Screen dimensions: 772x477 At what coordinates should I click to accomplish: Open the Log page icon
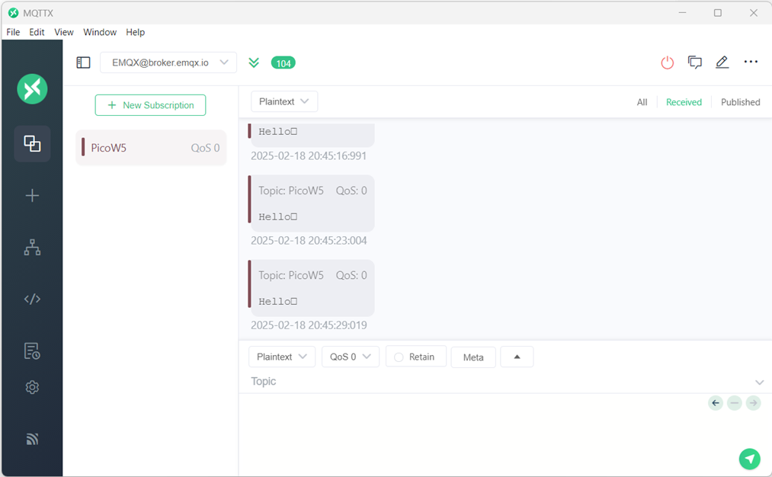pos(32,351)
